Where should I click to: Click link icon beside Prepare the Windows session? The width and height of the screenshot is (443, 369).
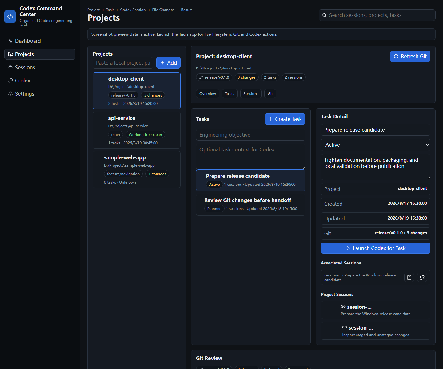[343, 307]
